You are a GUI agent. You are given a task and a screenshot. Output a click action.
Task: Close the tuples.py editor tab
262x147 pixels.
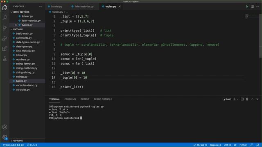[x=120, y=7]
